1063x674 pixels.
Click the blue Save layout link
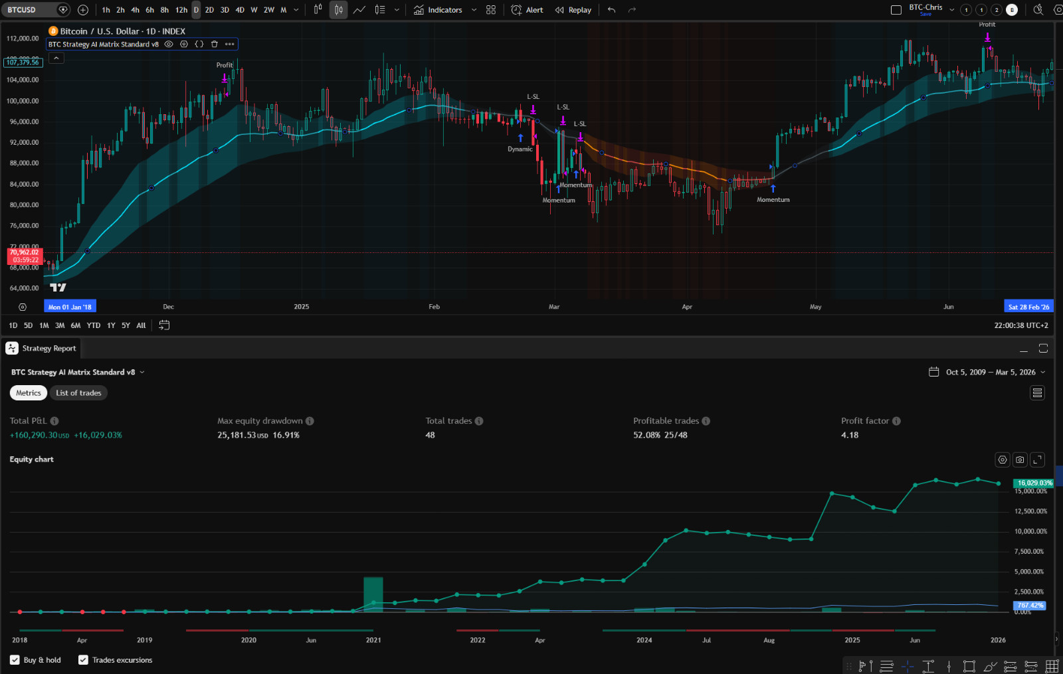click(x=925, y=14)
